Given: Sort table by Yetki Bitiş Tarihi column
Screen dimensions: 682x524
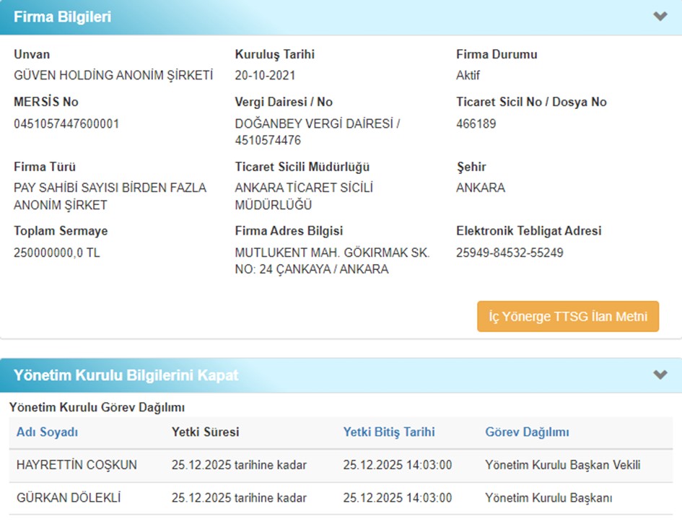Looking at the screenshot, I should pyautogui.click(x=389, y=432).
